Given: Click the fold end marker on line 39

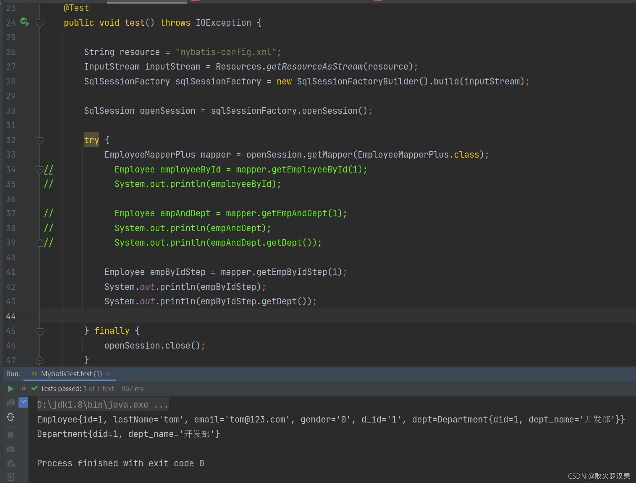Looking at the screenshot, I should [x=40, y=243].
